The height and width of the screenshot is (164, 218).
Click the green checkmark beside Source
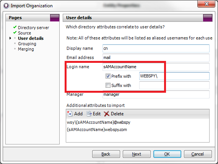[x=15, y=33]
